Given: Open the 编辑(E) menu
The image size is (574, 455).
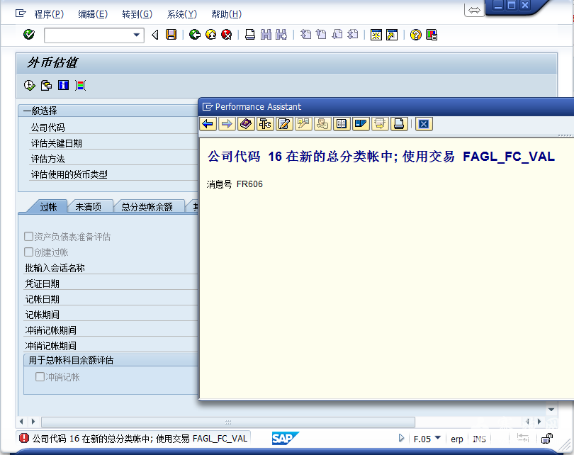Looking at the screenshot, I should pyautogui.click(x=93, y=14).
